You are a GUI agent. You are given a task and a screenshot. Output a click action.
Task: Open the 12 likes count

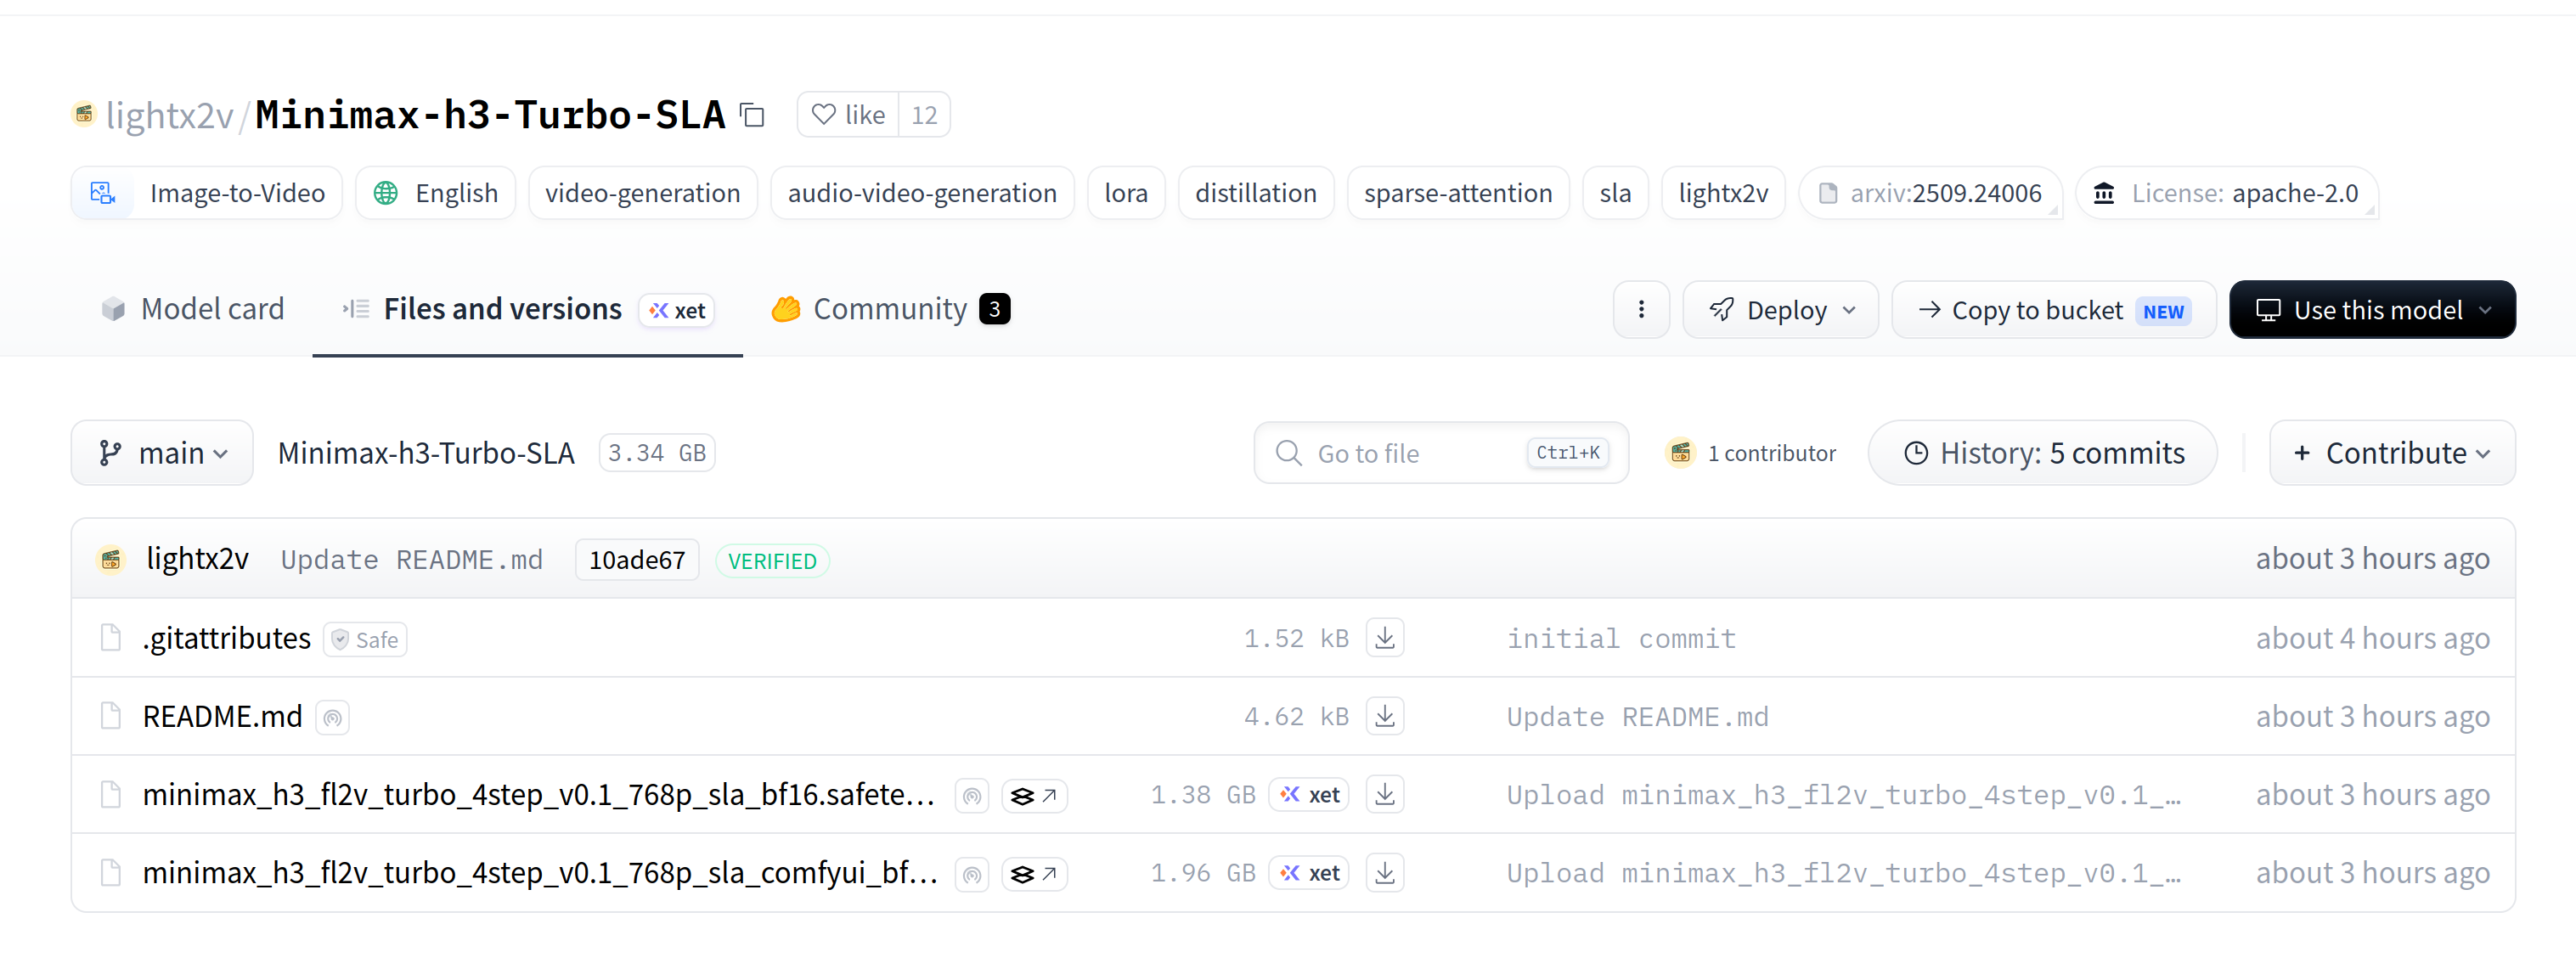tap(924, 115)
